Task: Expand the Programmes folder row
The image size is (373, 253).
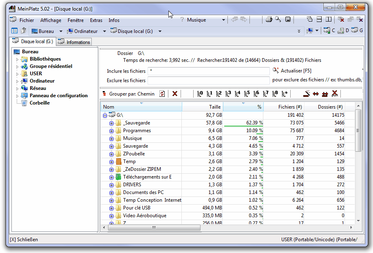Action: click(x=111, y=131)
